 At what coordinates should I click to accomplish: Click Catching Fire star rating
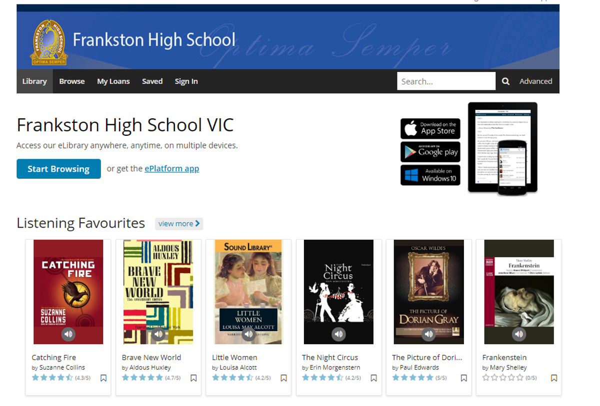pyautogui.click(x=52, y=378)
